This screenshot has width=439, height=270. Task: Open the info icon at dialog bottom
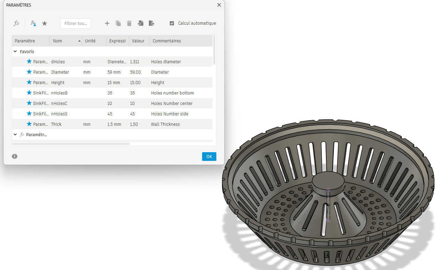[x=15, y=156]
